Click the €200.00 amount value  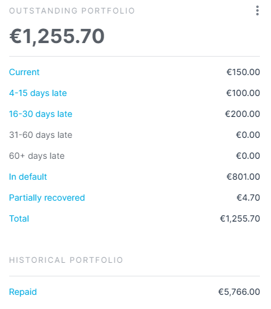243,114
